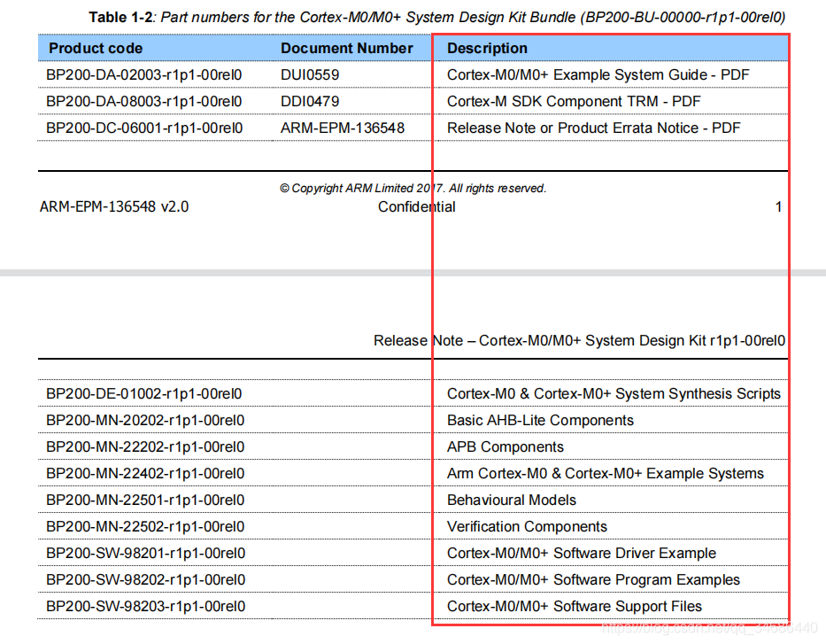This screenshot has height=644, width=826.
Task: Click APB Components description
Action: pyautogui.click(x=506, y=446)
